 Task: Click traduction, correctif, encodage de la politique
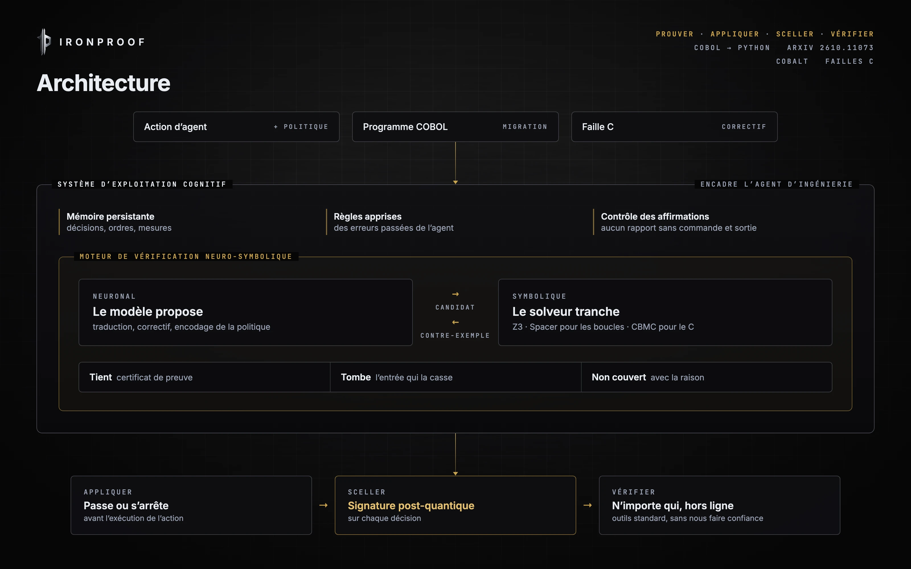pos(181,327)
